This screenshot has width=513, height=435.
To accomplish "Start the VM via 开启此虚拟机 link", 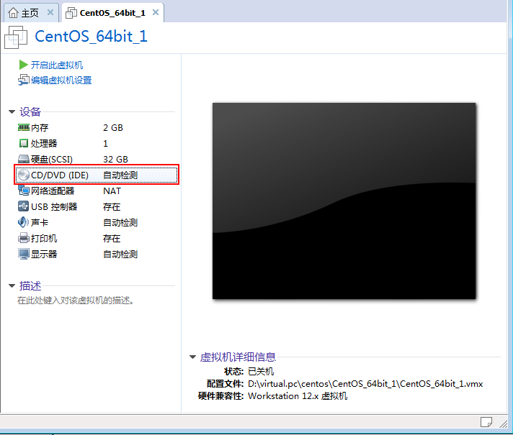I will 57,65.
